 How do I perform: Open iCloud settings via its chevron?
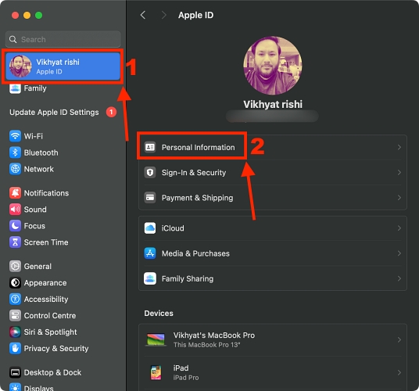tap(399, 228)
